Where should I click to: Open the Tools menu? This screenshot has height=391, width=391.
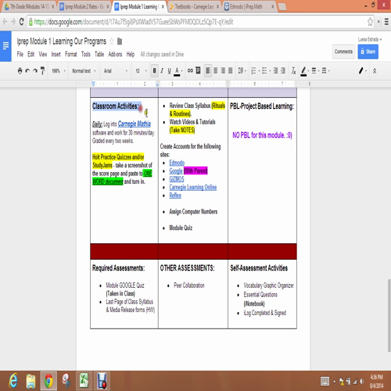pos(86,54)
